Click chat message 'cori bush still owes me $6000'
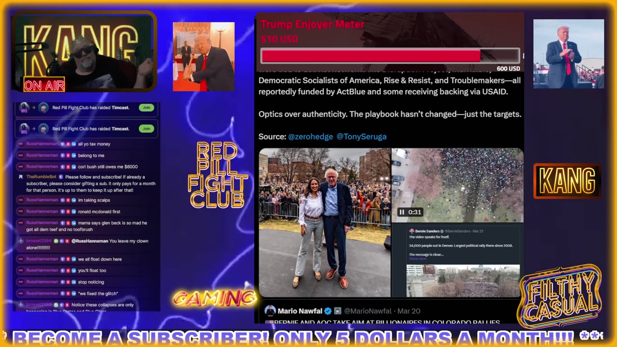 click(107, 167)
